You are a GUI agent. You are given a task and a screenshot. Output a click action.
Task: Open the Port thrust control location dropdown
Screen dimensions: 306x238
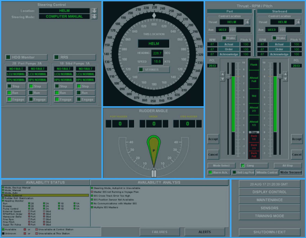(247, 22)
